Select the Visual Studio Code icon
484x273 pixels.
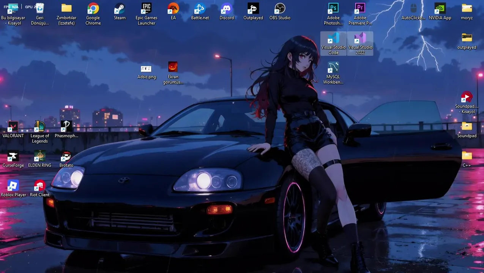[x=333, y=44]
